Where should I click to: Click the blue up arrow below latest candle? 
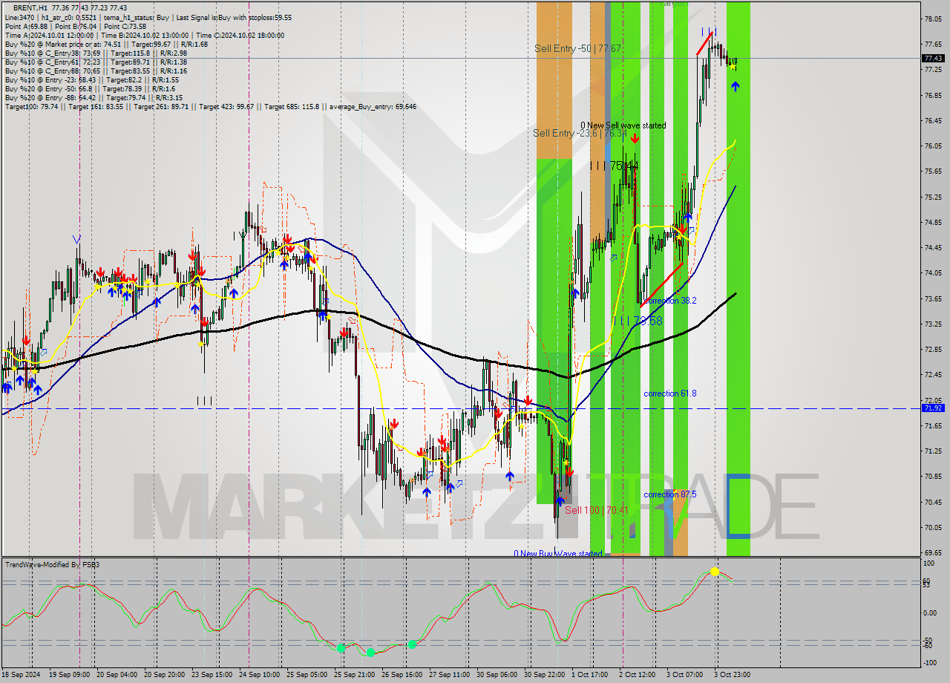point(735,86)
